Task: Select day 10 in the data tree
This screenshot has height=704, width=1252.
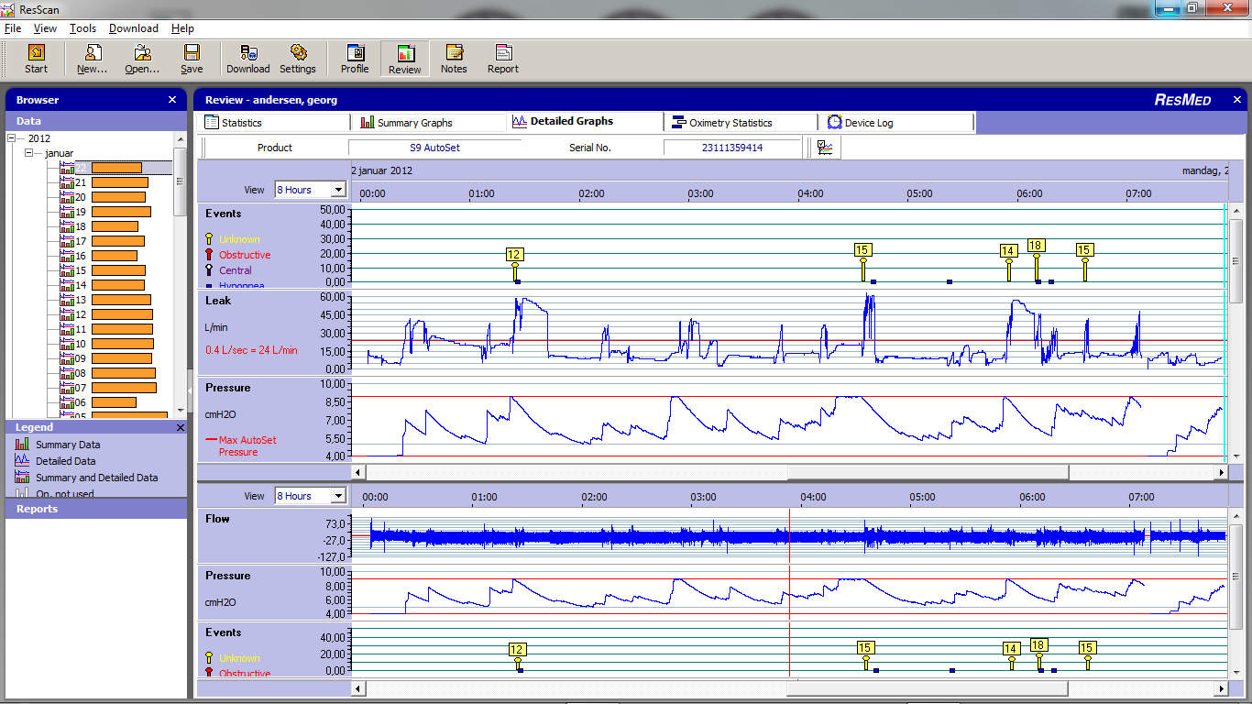Action: (105, 344)
